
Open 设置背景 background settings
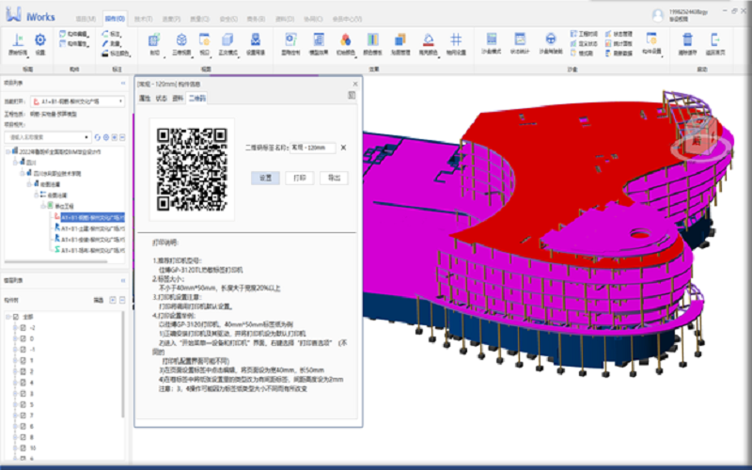point(256,43)
